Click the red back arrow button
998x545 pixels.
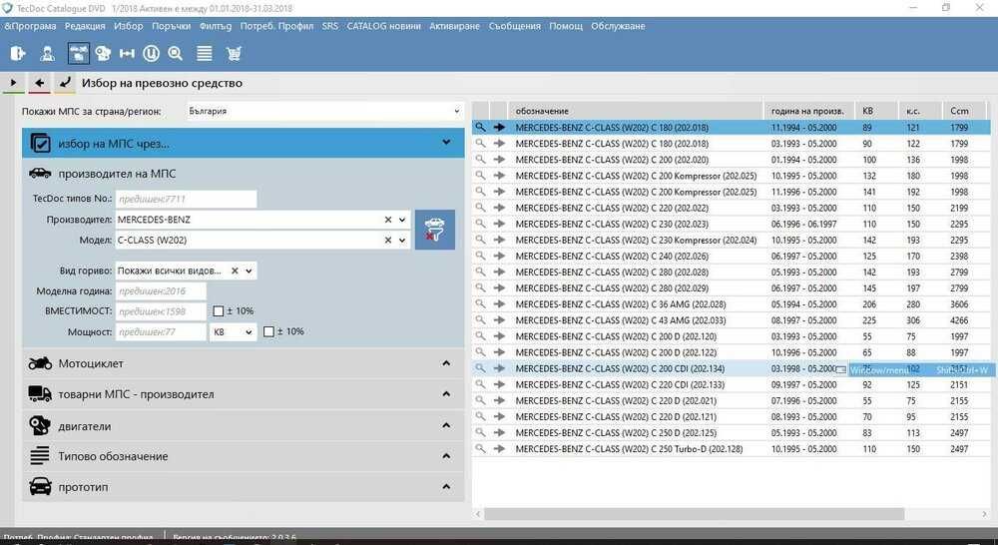click(x=40, y=83)
